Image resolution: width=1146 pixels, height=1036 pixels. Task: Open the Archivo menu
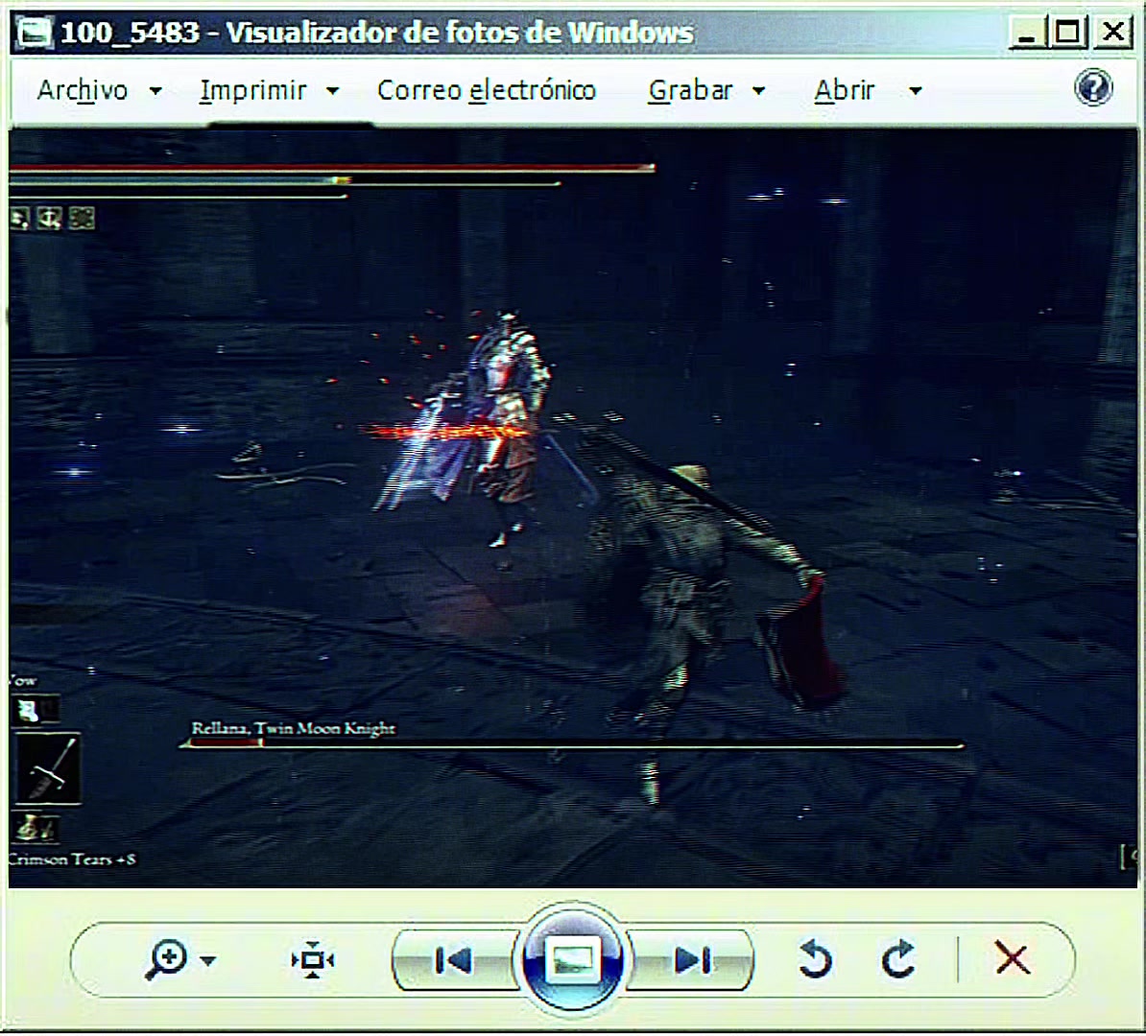click(83, 90)
